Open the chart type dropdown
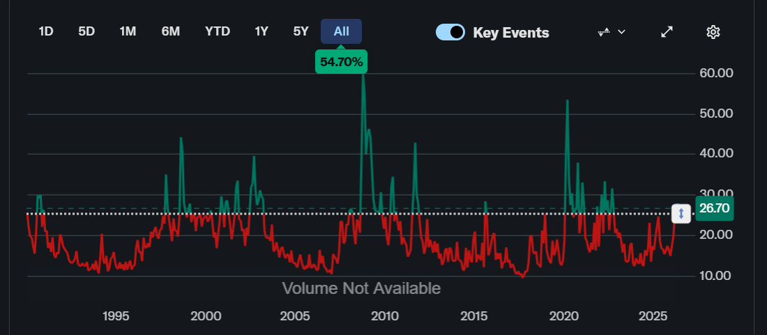This screenshot has height=335, width=767. pos(612,32)
